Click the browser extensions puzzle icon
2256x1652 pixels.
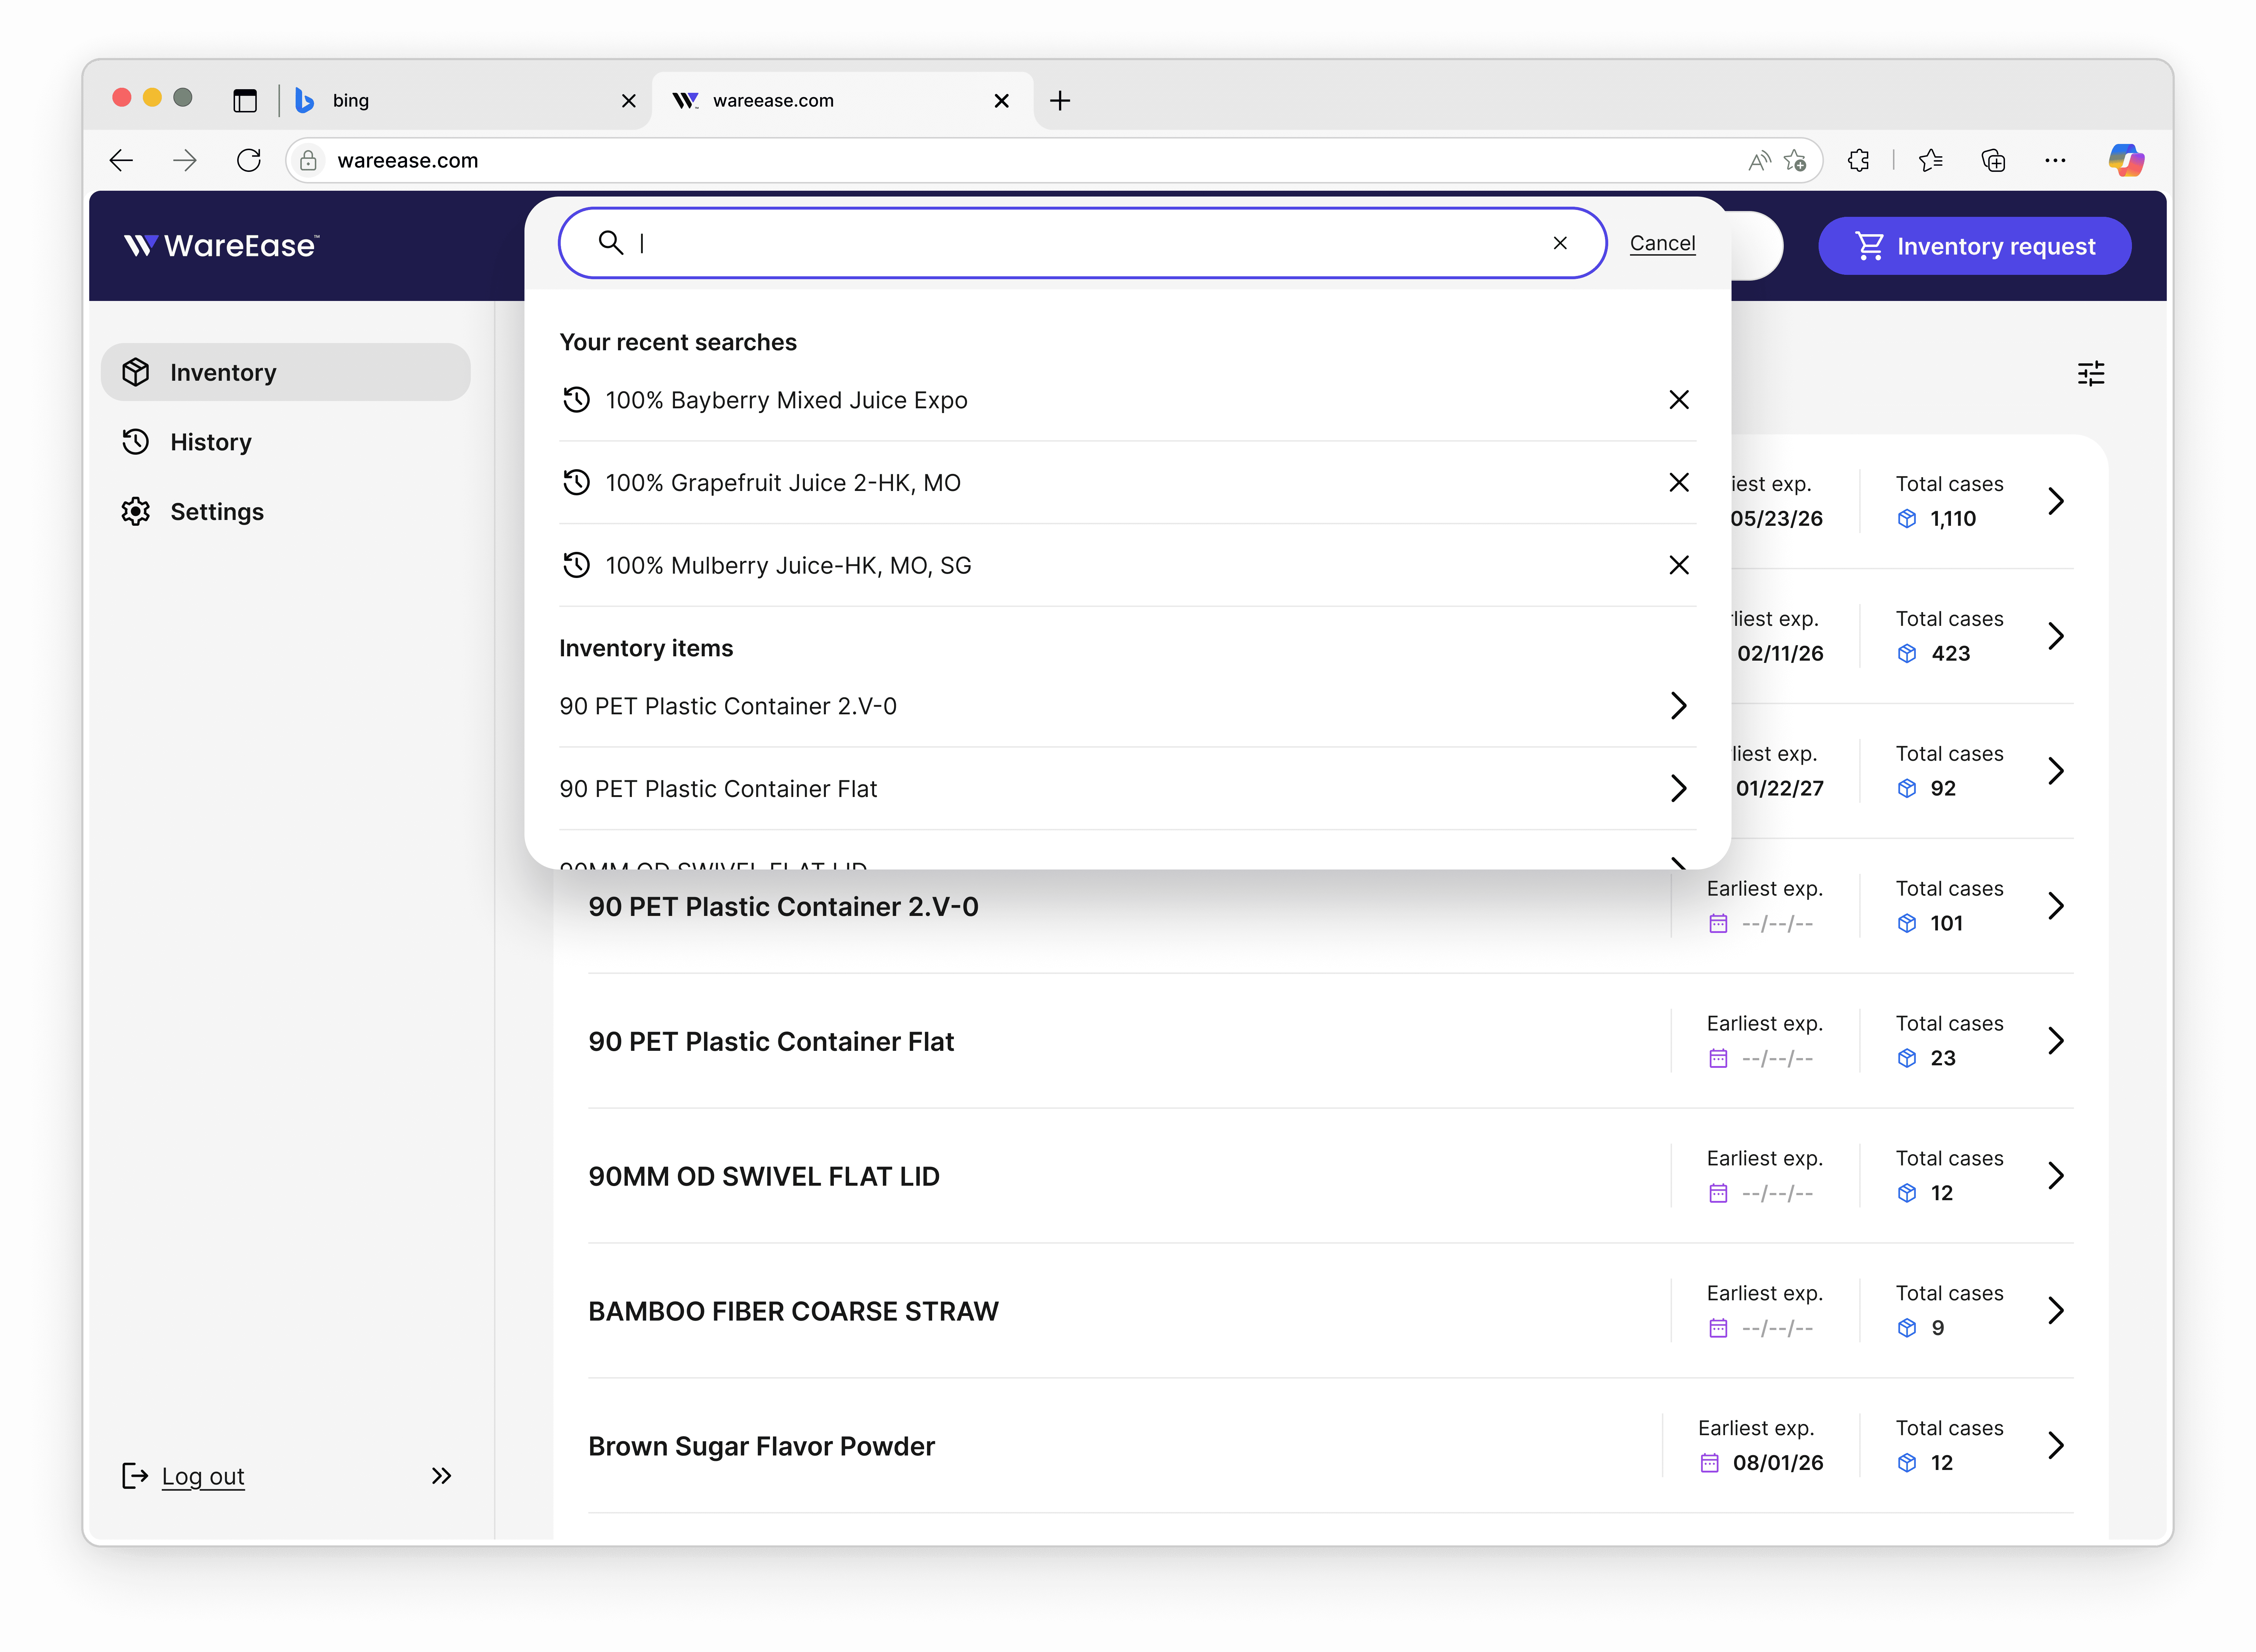pos(1858,160)
